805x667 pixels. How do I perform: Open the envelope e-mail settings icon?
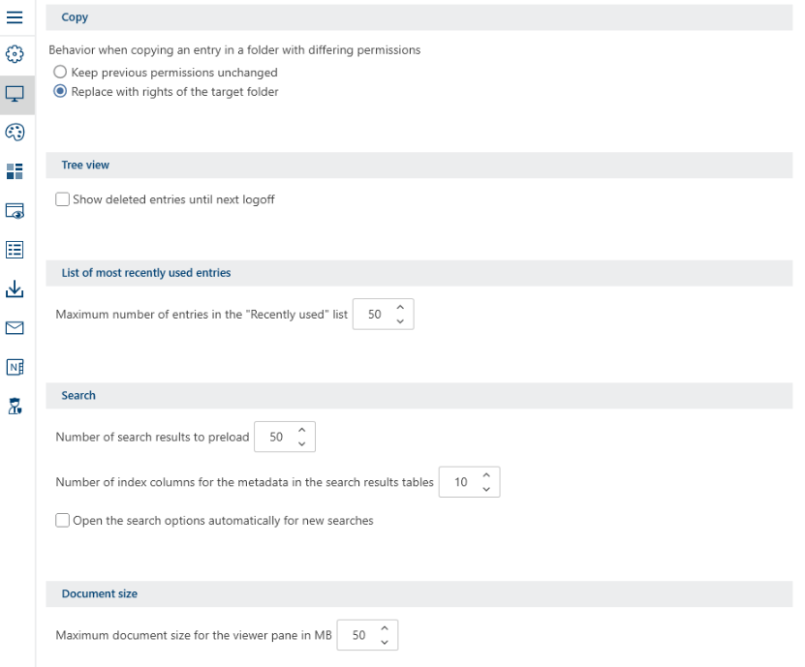pos(15,328)
